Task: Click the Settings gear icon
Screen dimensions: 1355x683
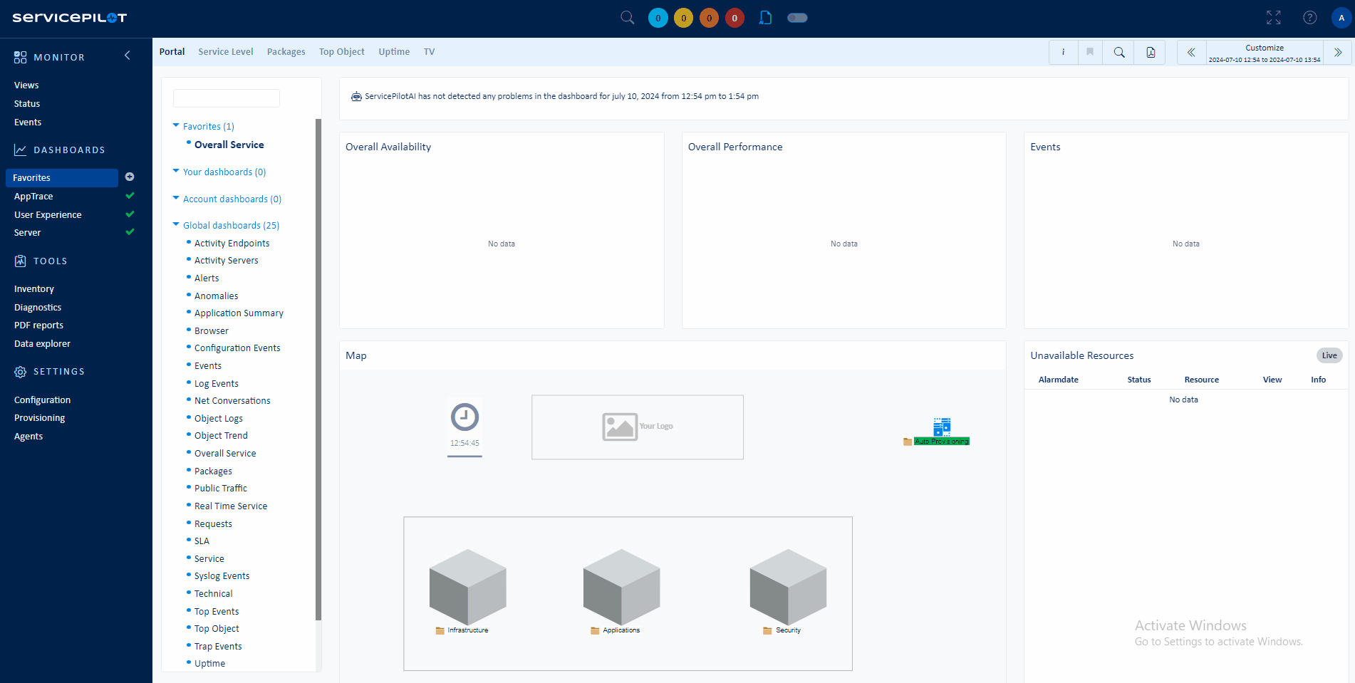Action: point(20,372)
